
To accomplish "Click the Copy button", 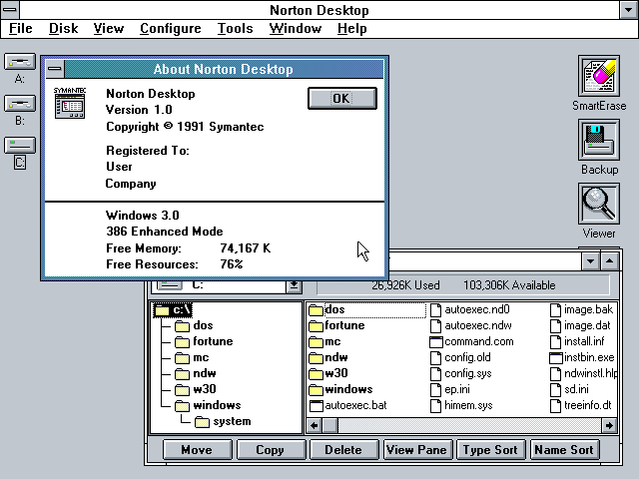I will (x=271, y=450).
